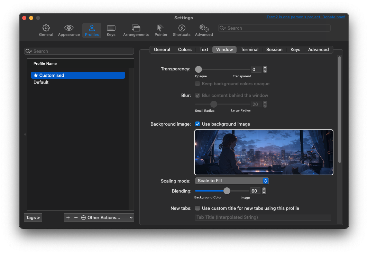Click the Blending slider knob
The height and width of the screenshot is (254, 368).
tap(227, 191)
